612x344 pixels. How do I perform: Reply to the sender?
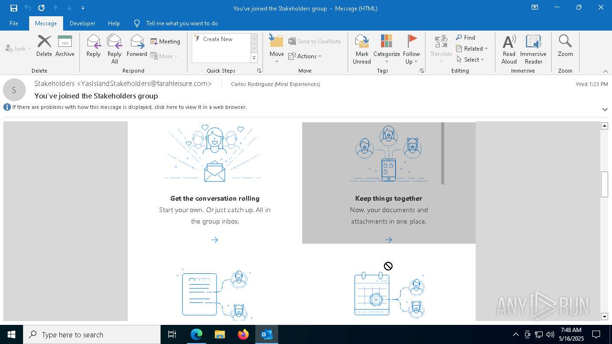(94, 46)
